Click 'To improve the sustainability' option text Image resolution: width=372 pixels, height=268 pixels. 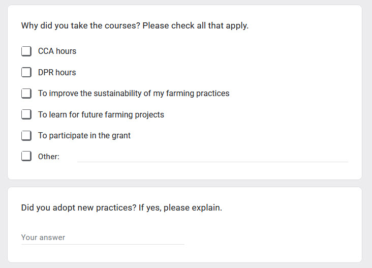(134, 93)
